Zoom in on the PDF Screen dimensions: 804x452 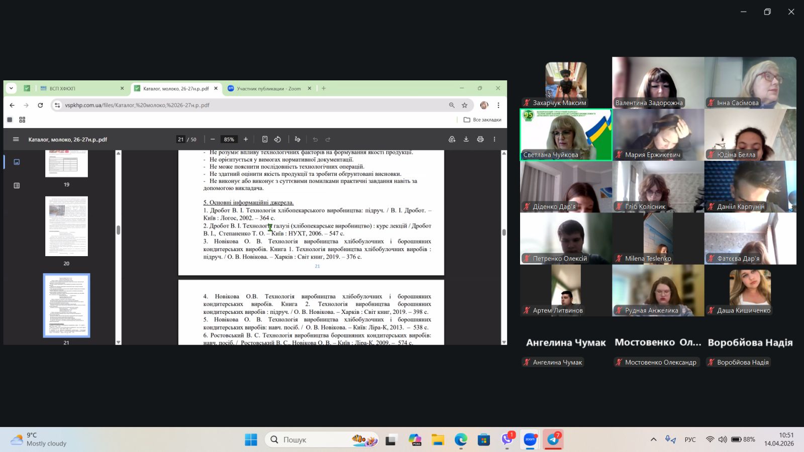246,140
